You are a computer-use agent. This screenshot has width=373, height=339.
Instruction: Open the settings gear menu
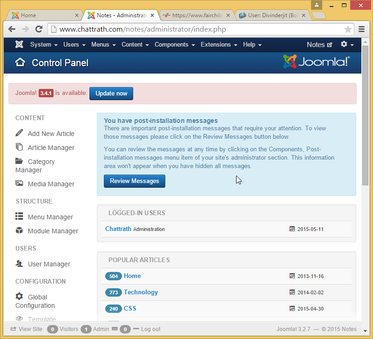(x=347, y=45)
